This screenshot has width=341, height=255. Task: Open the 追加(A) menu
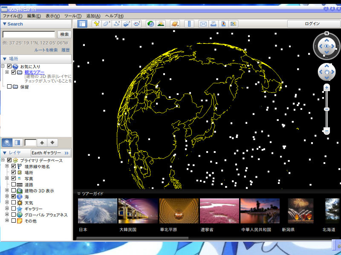[93, 16]
